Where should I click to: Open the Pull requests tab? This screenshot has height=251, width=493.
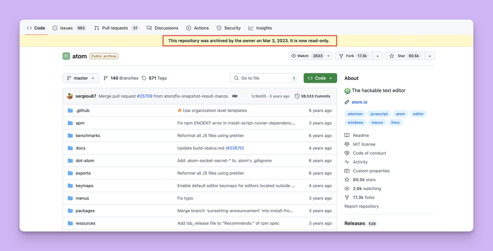116,28
